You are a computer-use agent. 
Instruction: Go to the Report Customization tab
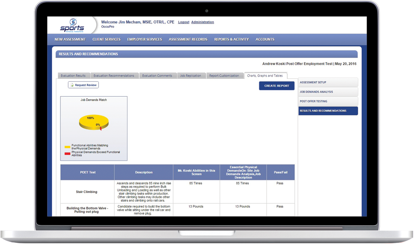coord(224,75)
